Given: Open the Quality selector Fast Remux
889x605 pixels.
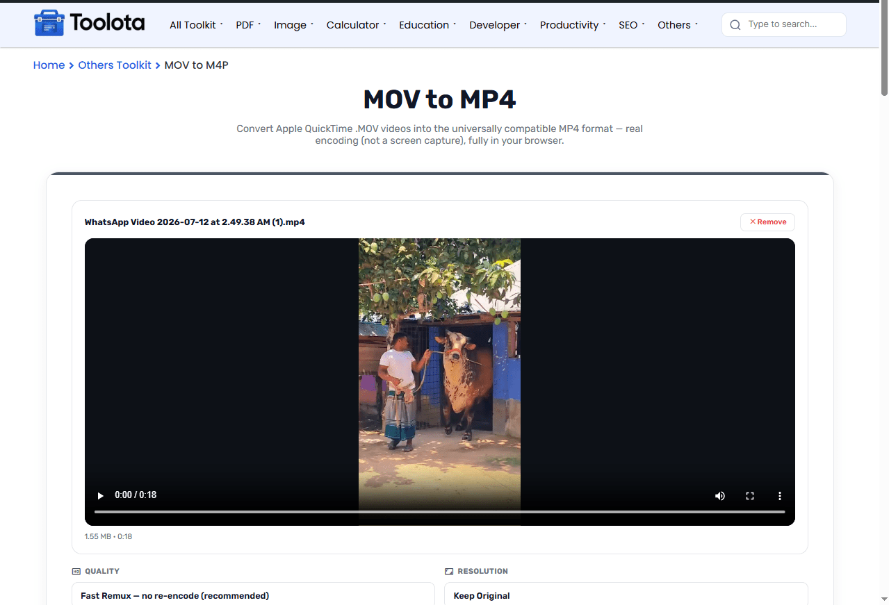Looking at the screenshot, I should pos(253,594).
